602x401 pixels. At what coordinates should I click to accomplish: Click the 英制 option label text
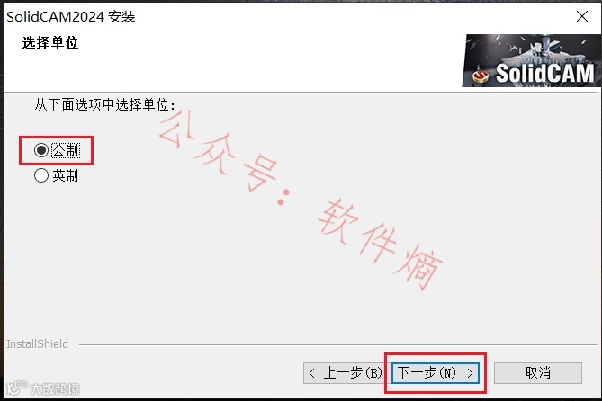[66, 175]
